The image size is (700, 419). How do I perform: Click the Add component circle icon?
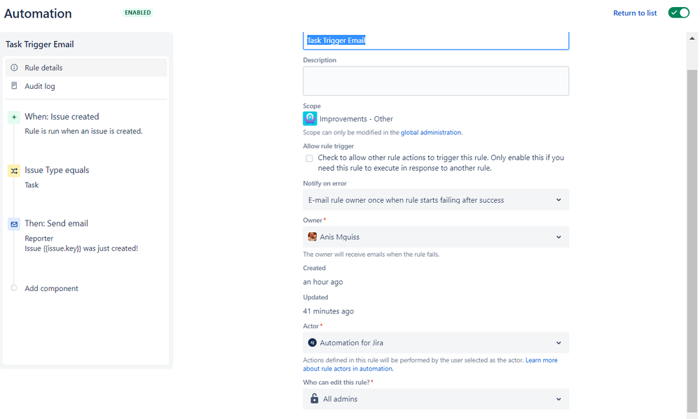pos(14,288)
